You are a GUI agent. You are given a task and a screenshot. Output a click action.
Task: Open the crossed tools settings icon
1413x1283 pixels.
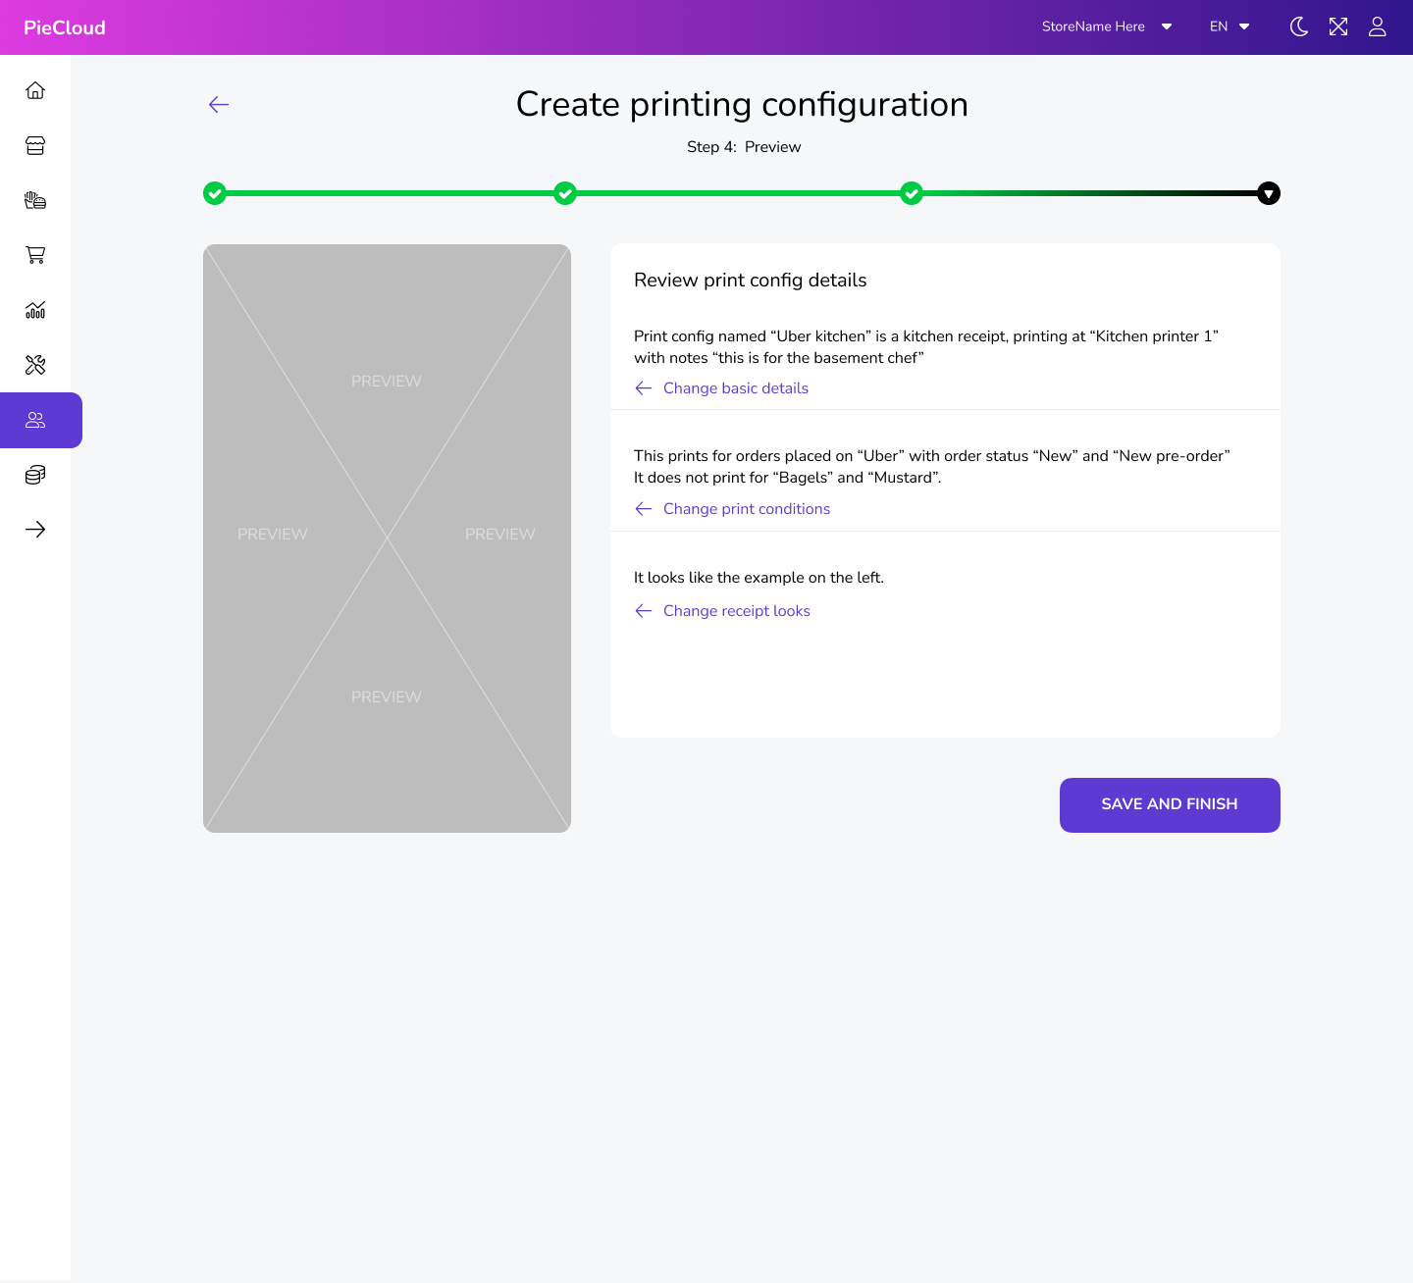pyautogui.click(x=35, y=366)
